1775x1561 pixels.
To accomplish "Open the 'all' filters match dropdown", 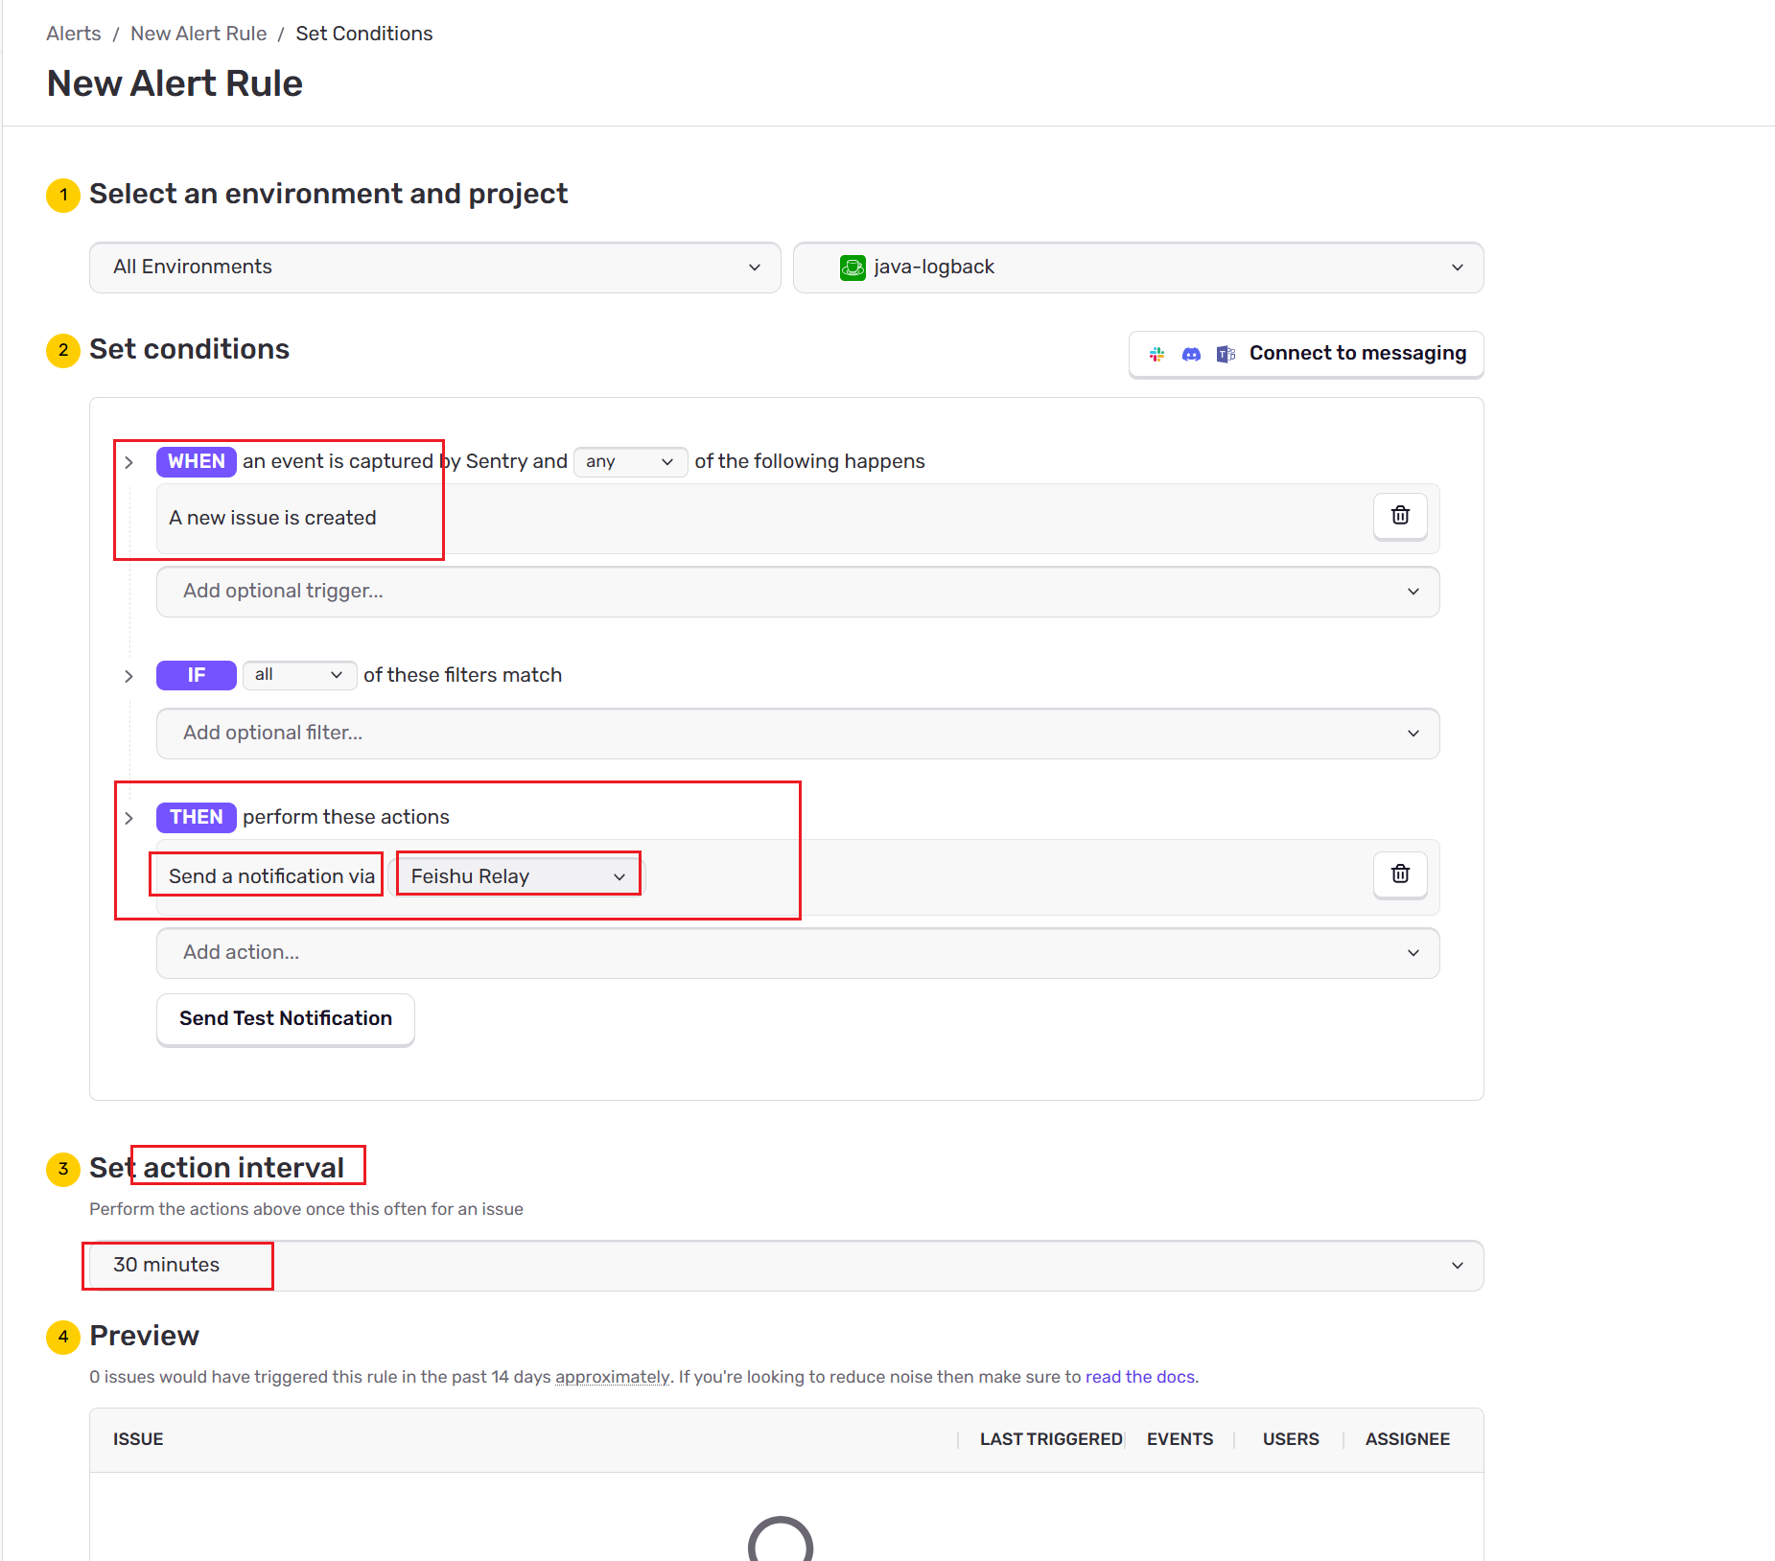I will [299, 675].
